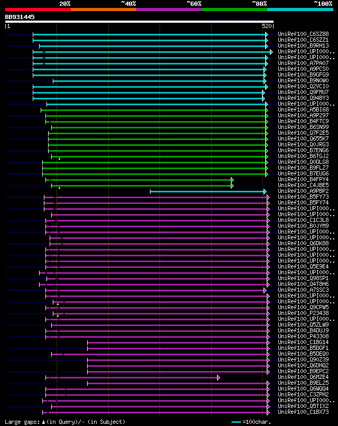Viewport: 338px width, 426px height.
Task: Select label UniRef100_C1C3L8
Action: click(303, 220)
